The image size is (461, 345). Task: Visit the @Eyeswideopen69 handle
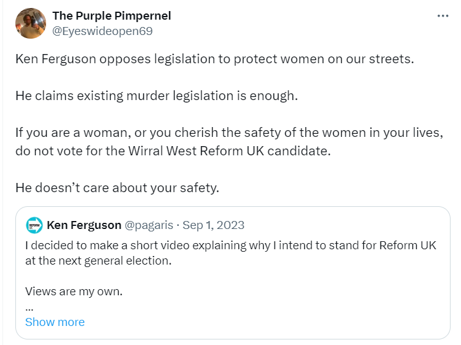coord(102,31)
